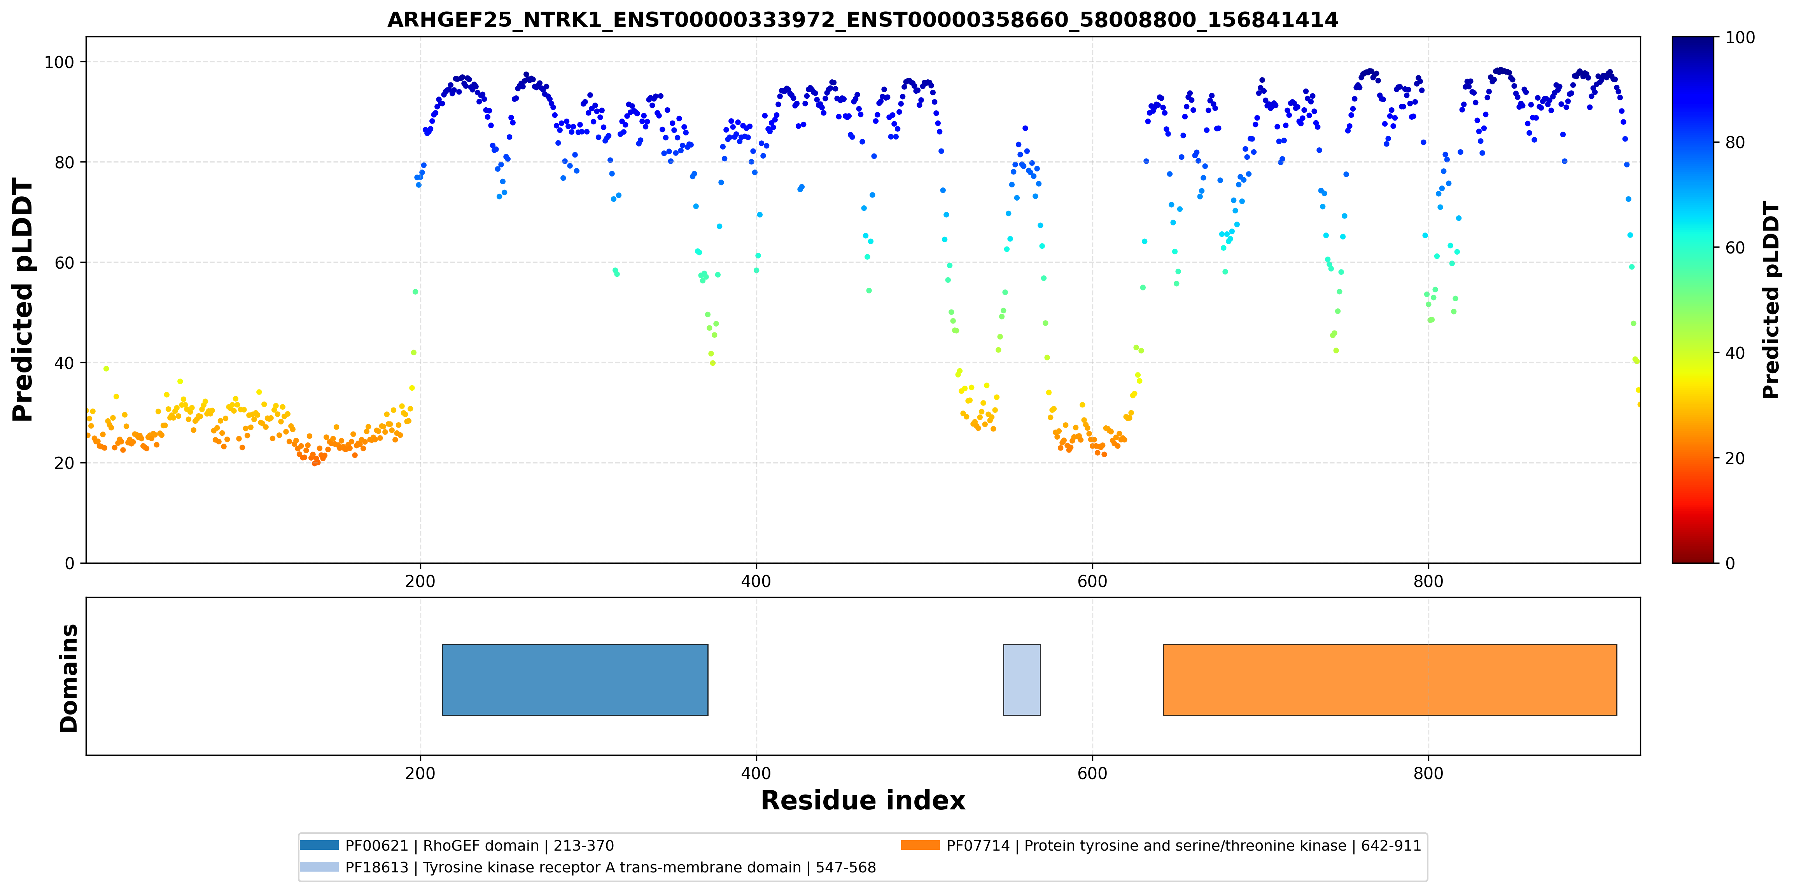The image size is (1794, 893).
Task: Click the PF18613 legend color swatch
Action: [319, 867]
